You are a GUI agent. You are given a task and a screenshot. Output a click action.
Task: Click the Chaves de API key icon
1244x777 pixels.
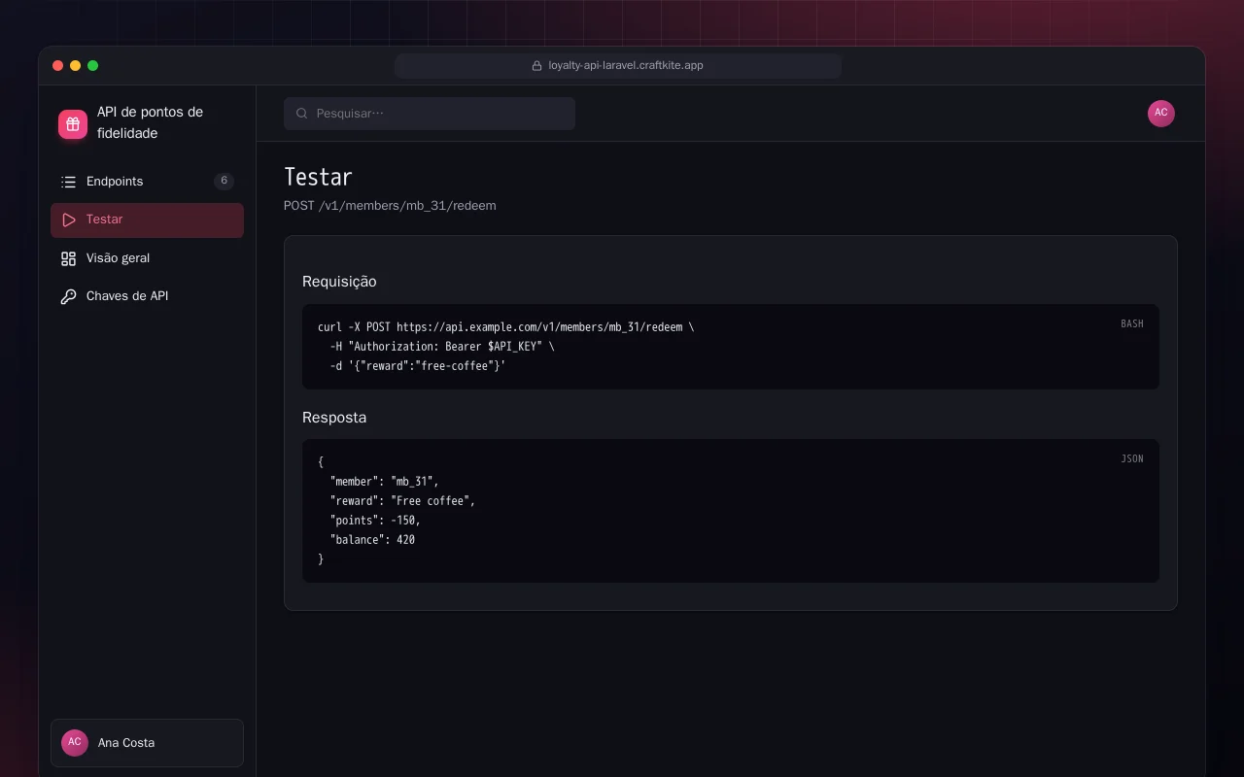click(x=68, y=296)
